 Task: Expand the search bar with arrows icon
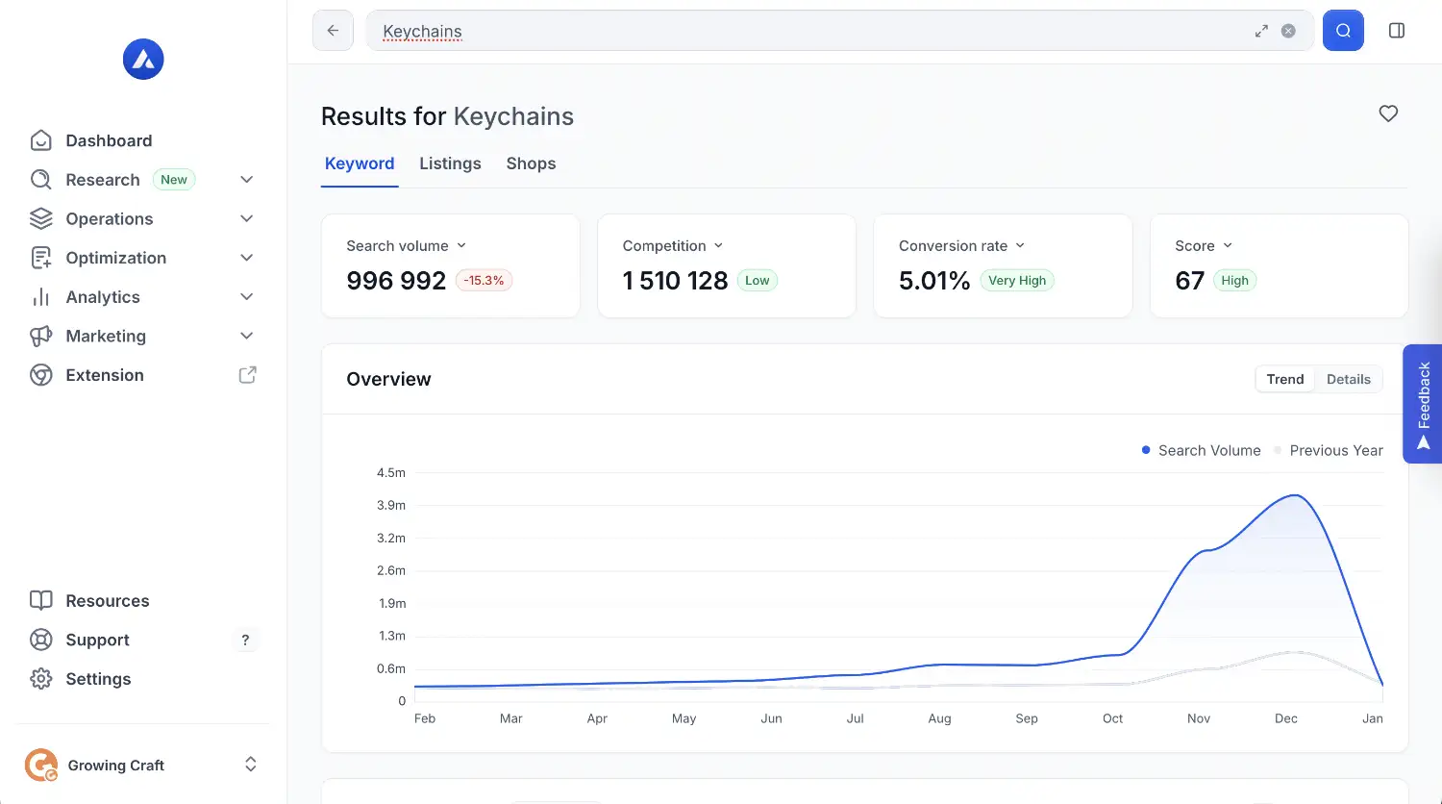(1261, 31)
